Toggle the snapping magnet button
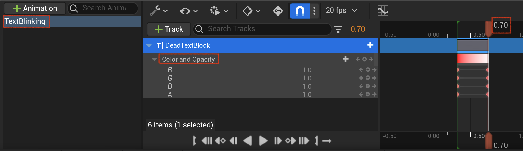The image size is (523, 151). click(x=300, y=11)
